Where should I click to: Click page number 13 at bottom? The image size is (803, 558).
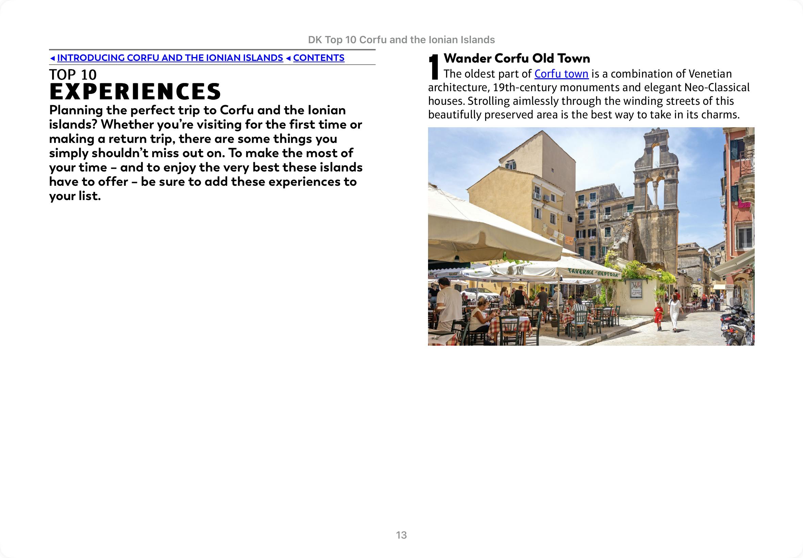pyautogui.click(x=401, y=535)
